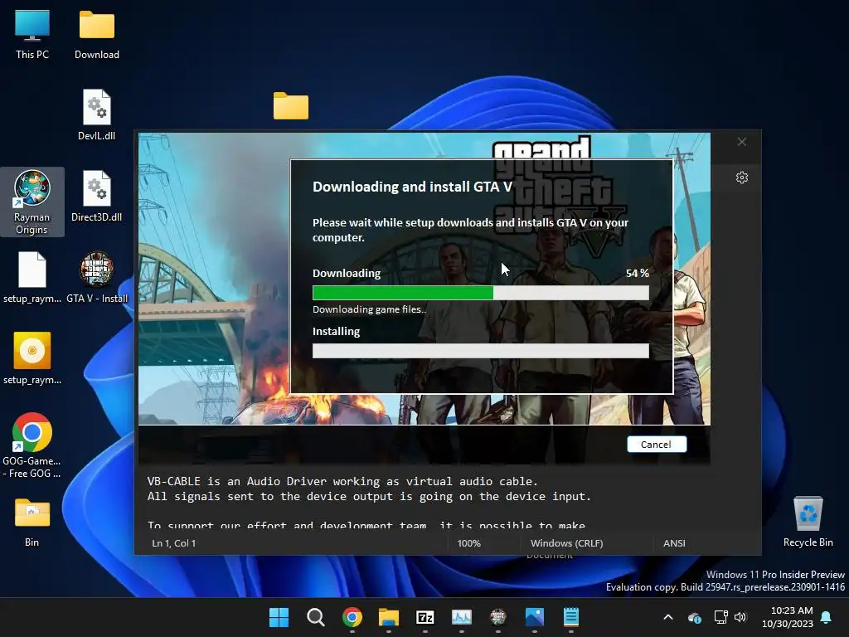Select GOG-Games Chrome shortcut on desktop
849x637 pixels.
pos(32,445)
